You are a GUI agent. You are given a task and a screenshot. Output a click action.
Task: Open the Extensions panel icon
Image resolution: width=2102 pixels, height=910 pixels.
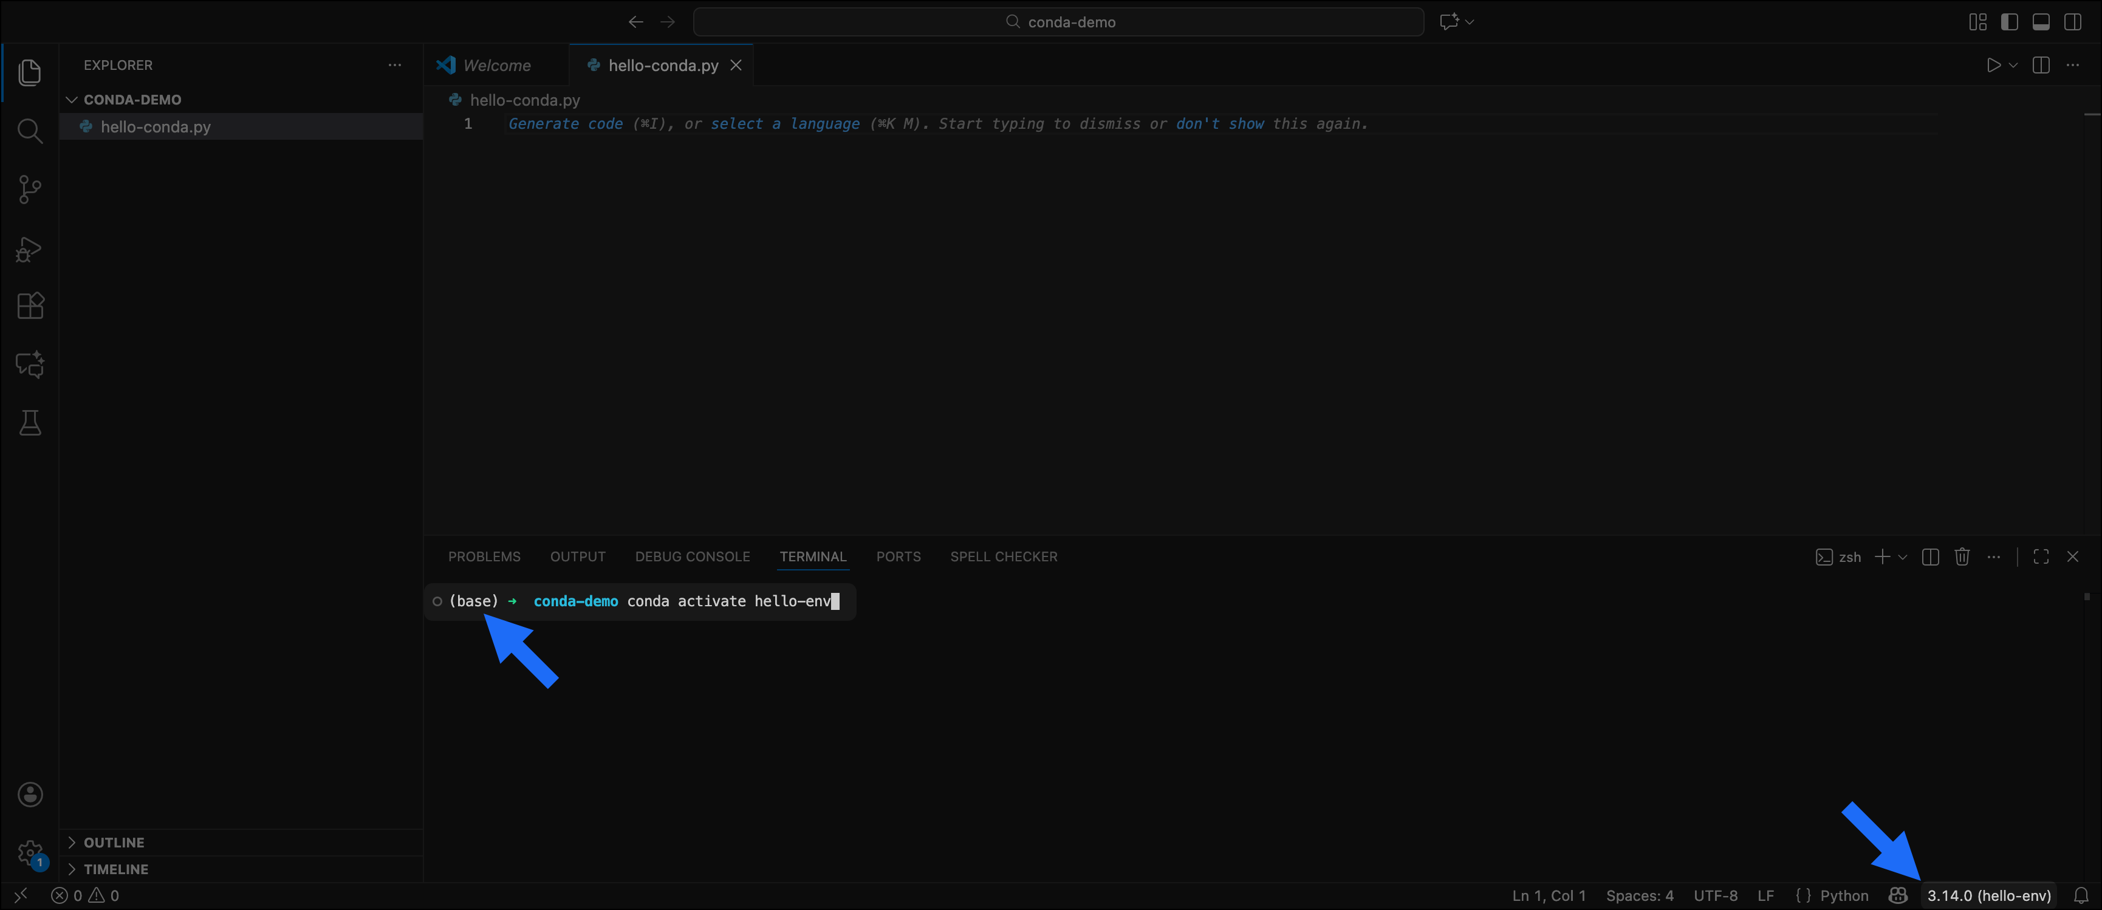tap(30, 305)
